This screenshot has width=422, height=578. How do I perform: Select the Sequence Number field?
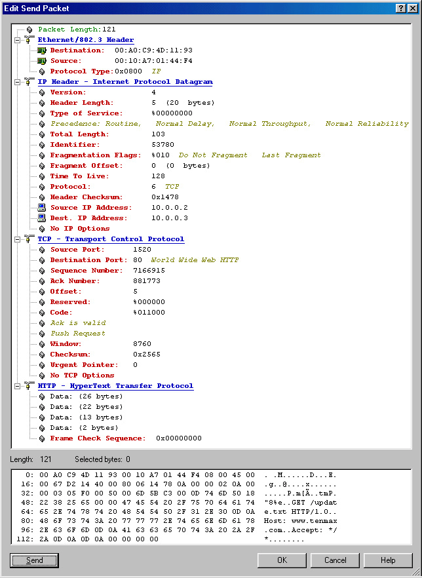coord(85,271)
